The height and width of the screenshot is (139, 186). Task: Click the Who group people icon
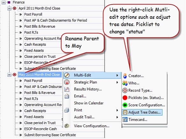click(x=125, y=83)
